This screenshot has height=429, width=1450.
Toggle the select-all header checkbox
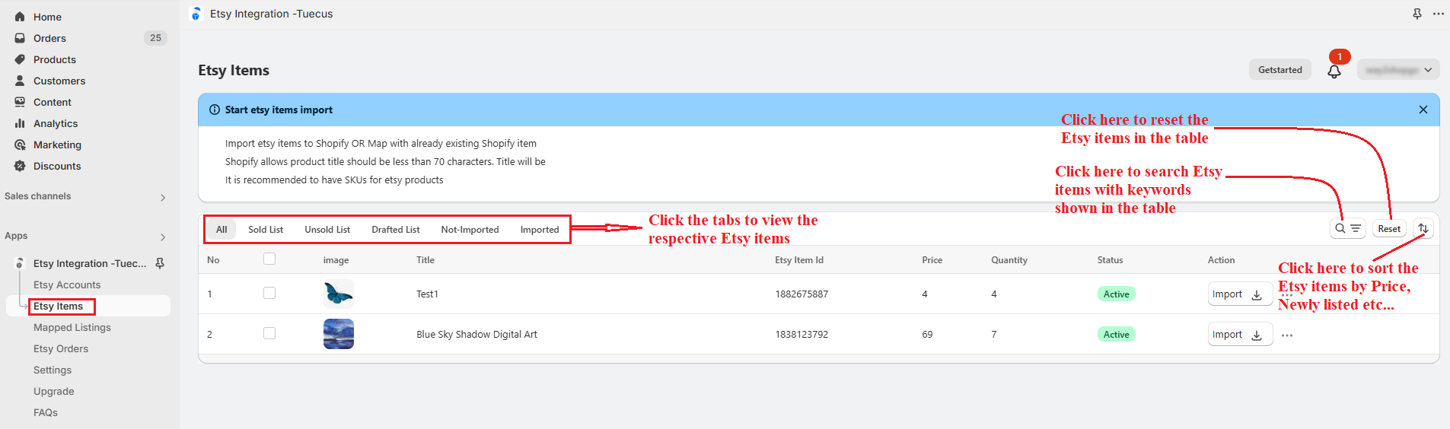pos(269,259)
